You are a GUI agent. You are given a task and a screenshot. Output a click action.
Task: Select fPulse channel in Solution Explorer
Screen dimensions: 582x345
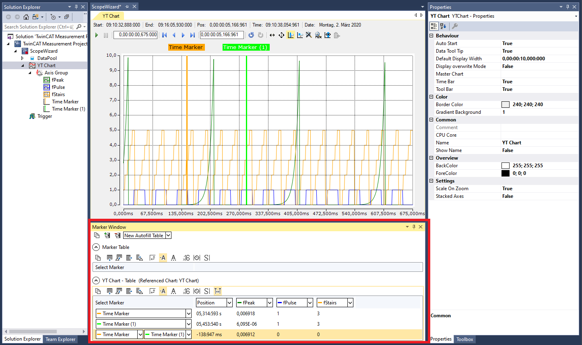58,87
